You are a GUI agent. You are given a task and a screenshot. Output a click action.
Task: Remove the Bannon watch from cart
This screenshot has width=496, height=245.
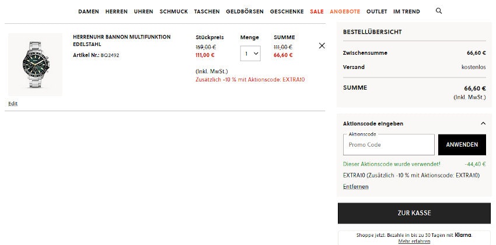[322, 45]
